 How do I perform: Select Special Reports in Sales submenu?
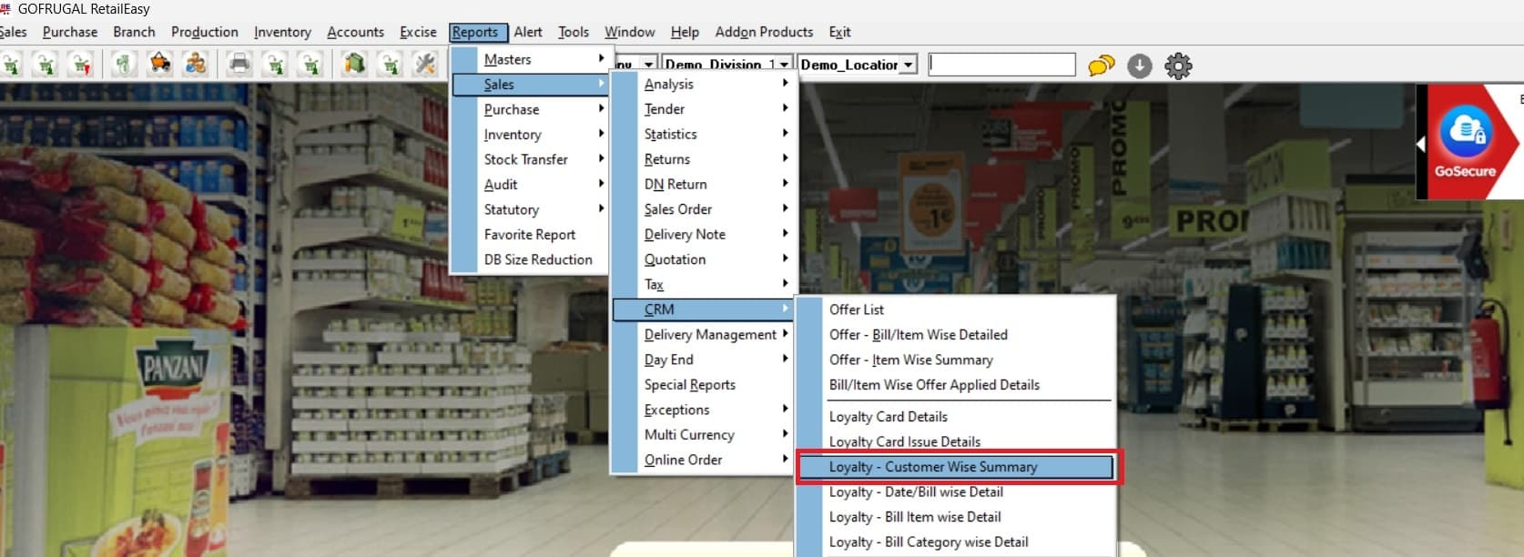[x=689, y=385]
